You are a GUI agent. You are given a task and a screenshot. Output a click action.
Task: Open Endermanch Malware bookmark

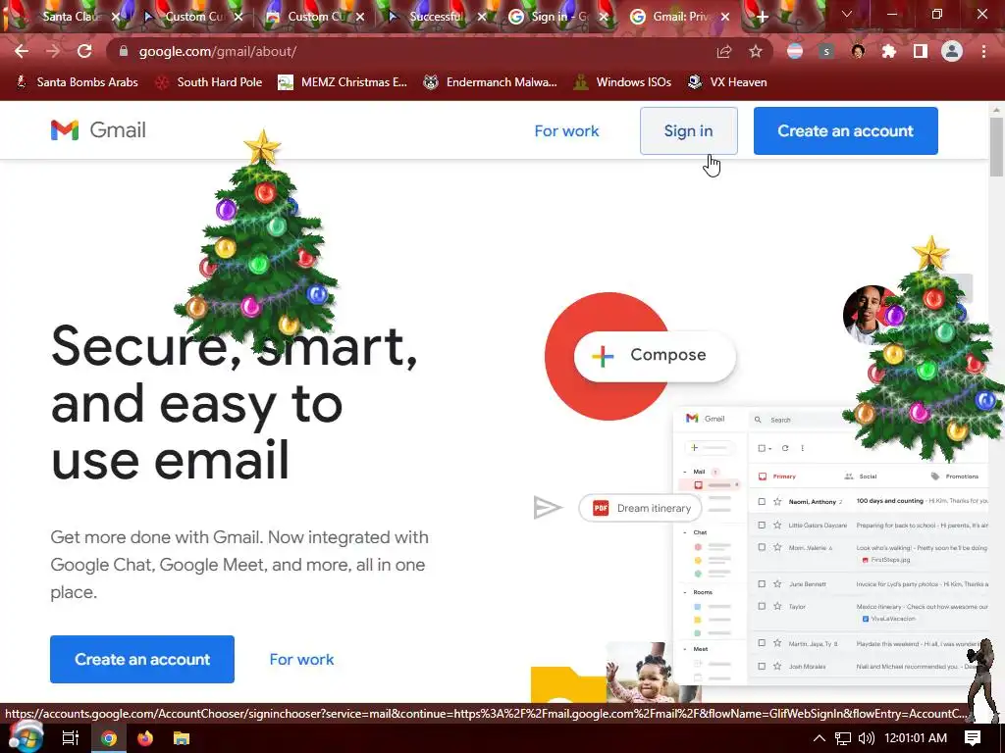(491, 82)
